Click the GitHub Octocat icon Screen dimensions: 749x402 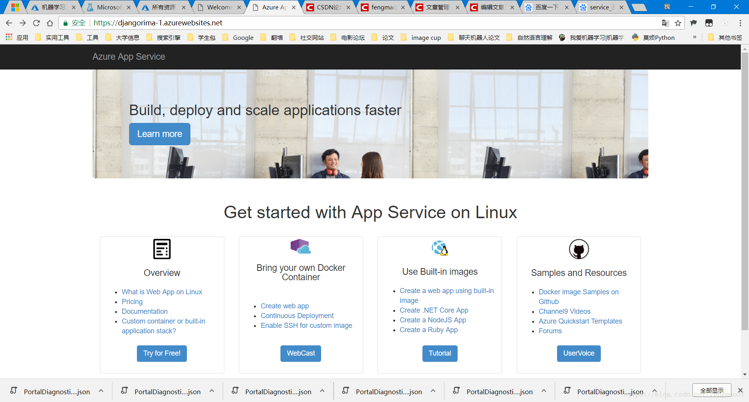pos(579,249)
